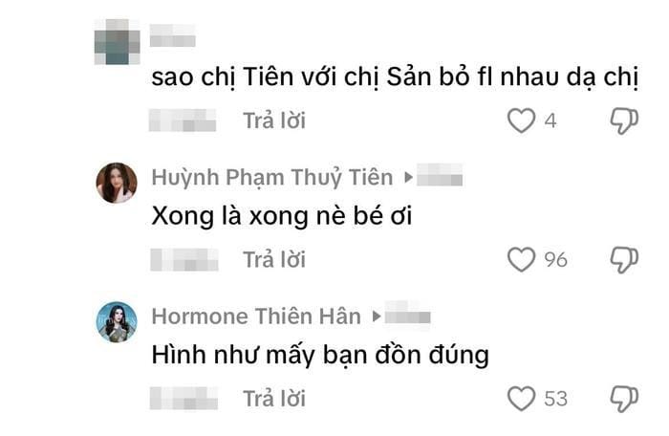Viewport: 669px width, 436px height.
Task: Like the "sao chị Tiên" comment heart
Action: coord(521,120)
